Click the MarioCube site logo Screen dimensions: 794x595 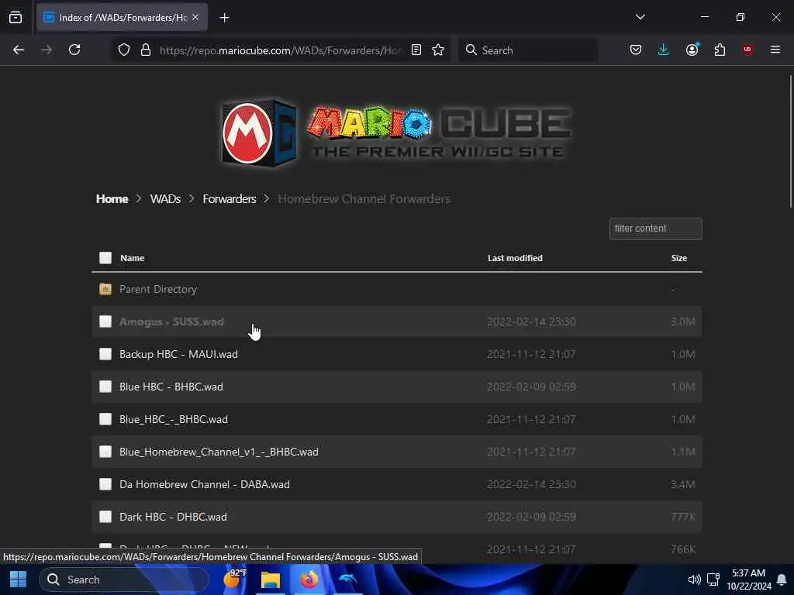pos(397,133)
